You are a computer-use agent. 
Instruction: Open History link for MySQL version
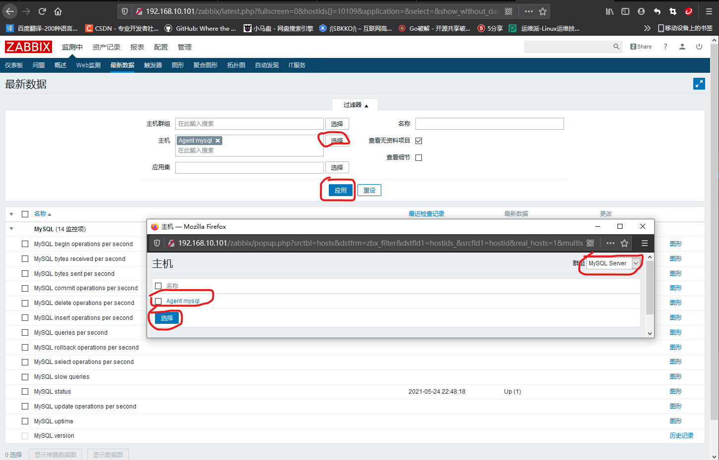coord(681,436)
